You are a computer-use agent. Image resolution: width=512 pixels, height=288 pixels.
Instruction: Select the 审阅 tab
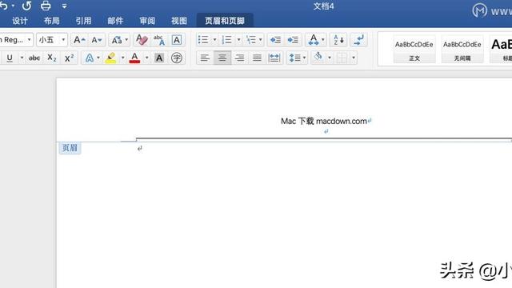coord(147,21)
